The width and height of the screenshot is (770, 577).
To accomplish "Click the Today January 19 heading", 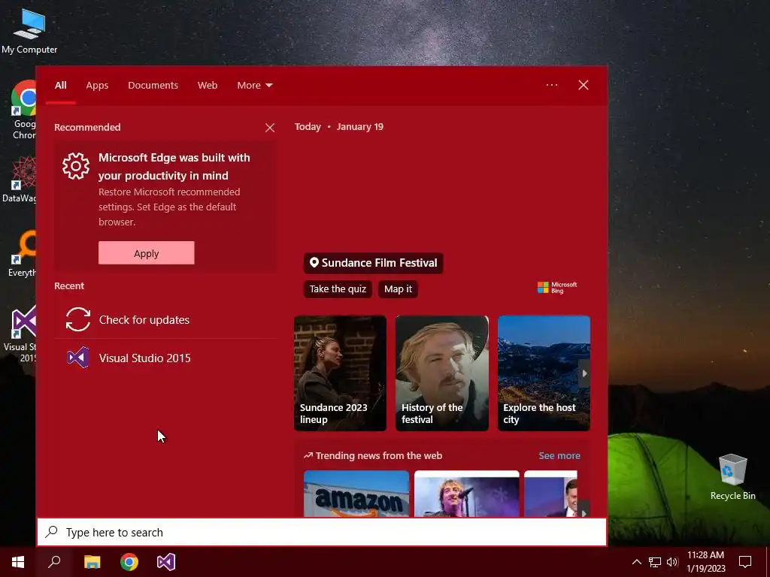I will 339,126.
